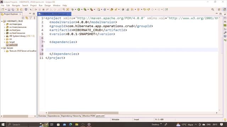Click the toolbar search magnifier icon
The width and height of the screenshot is (227, 127).
(213, 10)
